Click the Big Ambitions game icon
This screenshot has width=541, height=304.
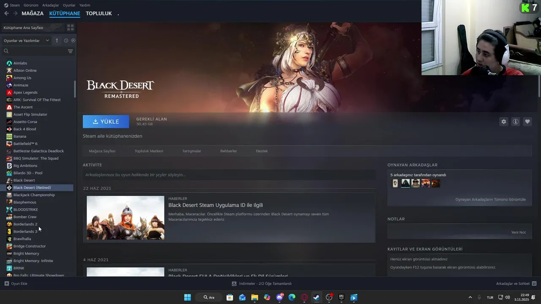[9, 166]
